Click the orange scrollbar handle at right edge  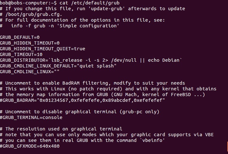click(x=227, y=147)
